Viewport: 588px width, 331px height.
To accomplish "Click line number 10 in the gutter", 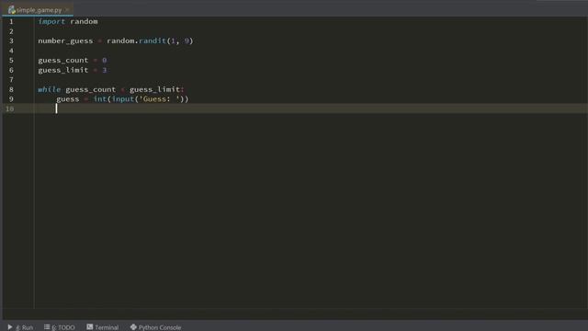I will point(9,108).
